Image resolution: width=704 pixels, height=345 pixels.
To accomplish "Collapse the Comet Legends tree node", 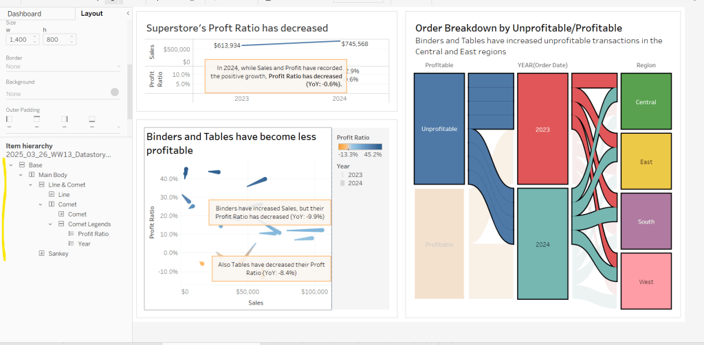I will [x=51, y=224].
